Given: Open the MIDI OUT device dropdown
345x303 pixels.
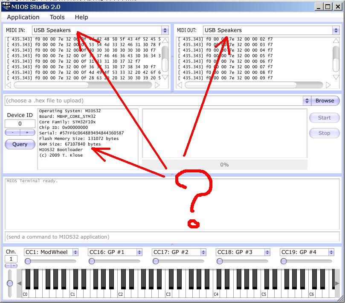Looking at the screenshot, I should (x=271, y=30).
